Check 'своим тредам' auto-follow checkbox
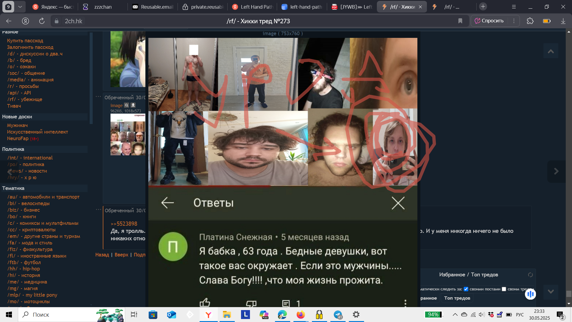The image size is (572, 322). 504,289
